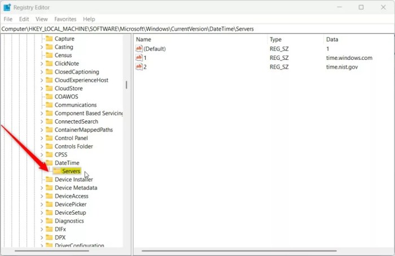Open the Help menu
395x256 pixels.
click(89, 19)
